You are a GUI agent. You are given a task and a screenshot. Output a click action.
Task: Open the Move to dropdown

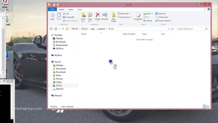point(83,17)
